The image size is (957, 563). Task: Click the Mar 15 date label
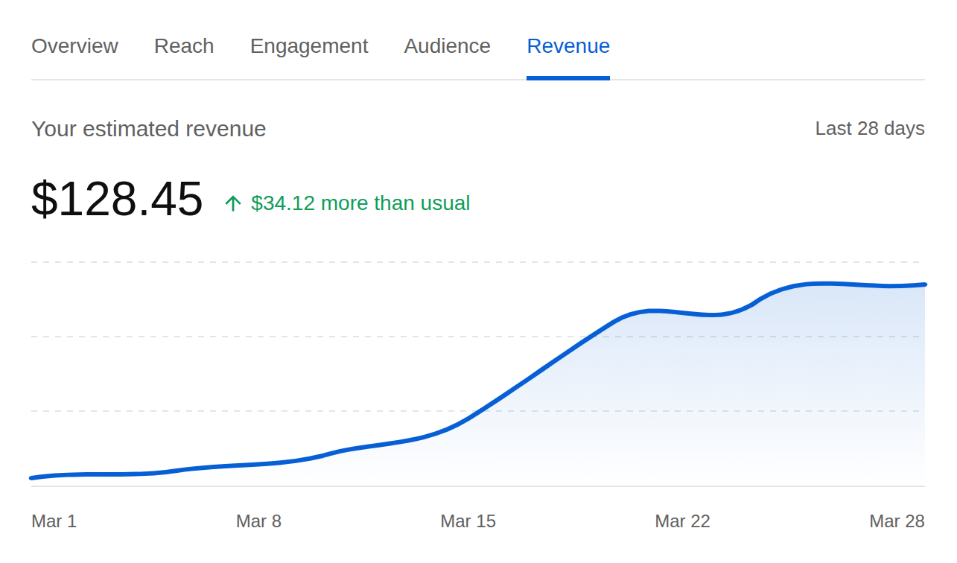468,521
